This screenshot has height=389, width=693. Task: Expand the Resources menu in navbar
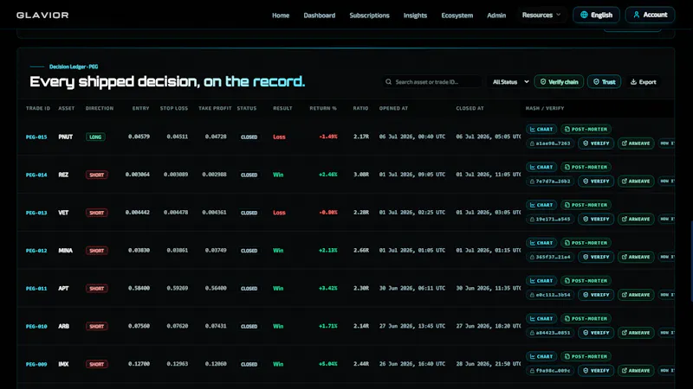coord(541,15)
